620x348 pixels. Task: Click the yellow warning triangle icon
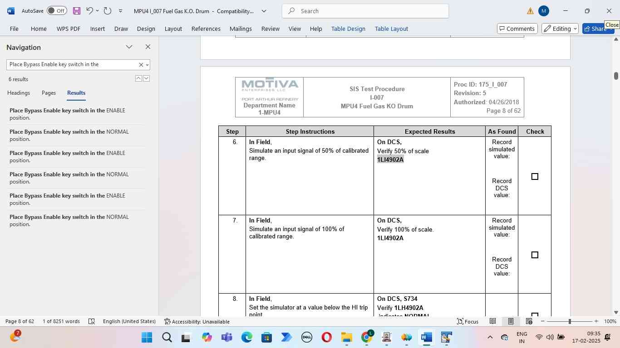[x=530, y=11]
